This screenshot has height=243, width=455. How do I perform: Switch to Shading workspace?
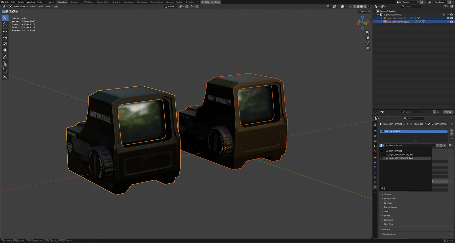[117, 2]
